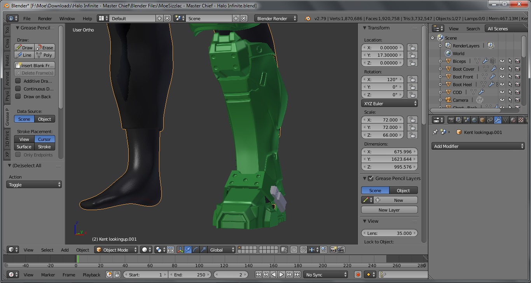Open the Select menu in viewport header
This screenshot has width=531, height=283.
point(47,250)
